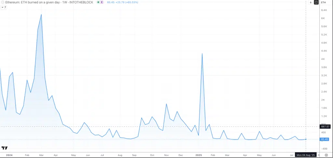The width and height of the screenshot is (333, 158).
Task: Click the Mon 04 Aug '25 date label
Action: click(x=305, y=155)
